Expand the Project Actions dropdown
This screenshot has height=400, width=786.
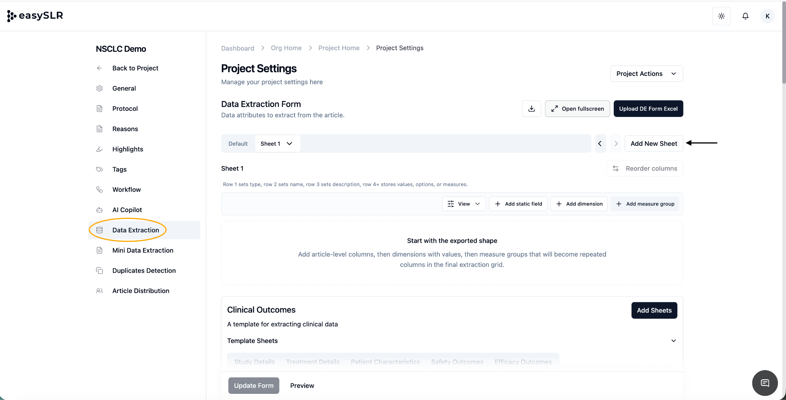point(646,74)
